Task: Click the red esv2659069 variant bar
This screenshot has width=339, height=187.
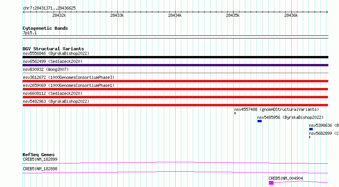Action: [175, 89]
